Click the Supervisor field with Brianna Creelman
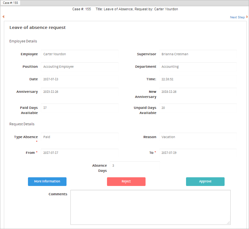 pyautogui.click(x=198, y=54)
